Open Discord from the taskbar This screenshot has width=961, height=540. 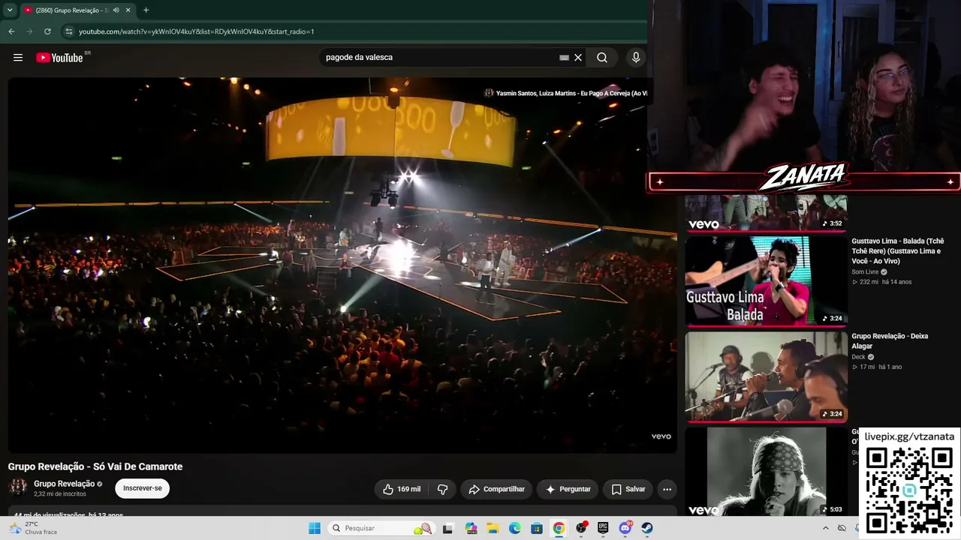(625, 528)
